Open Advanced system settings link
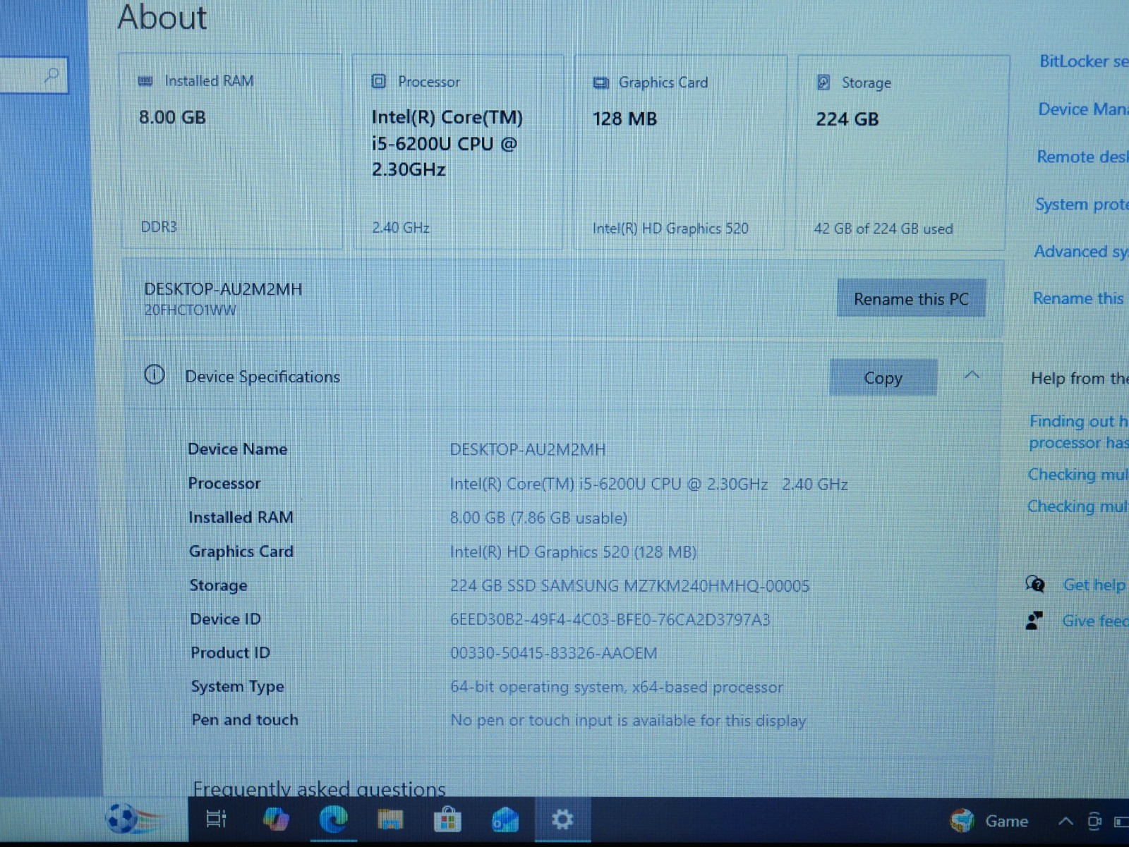 click(x=1081, y=252)
